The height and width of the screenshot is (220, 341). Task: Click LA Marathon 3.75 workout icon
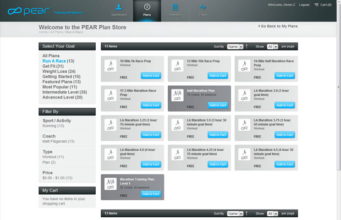pyautogui.click(x=244, y=125)
